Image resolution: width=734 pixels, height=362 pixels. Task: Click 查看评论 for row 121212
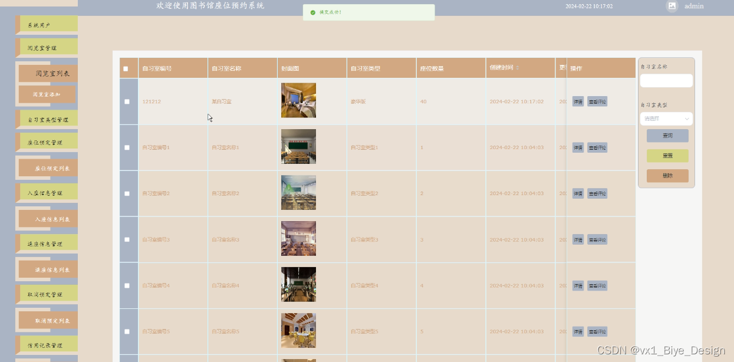point(597,101)
